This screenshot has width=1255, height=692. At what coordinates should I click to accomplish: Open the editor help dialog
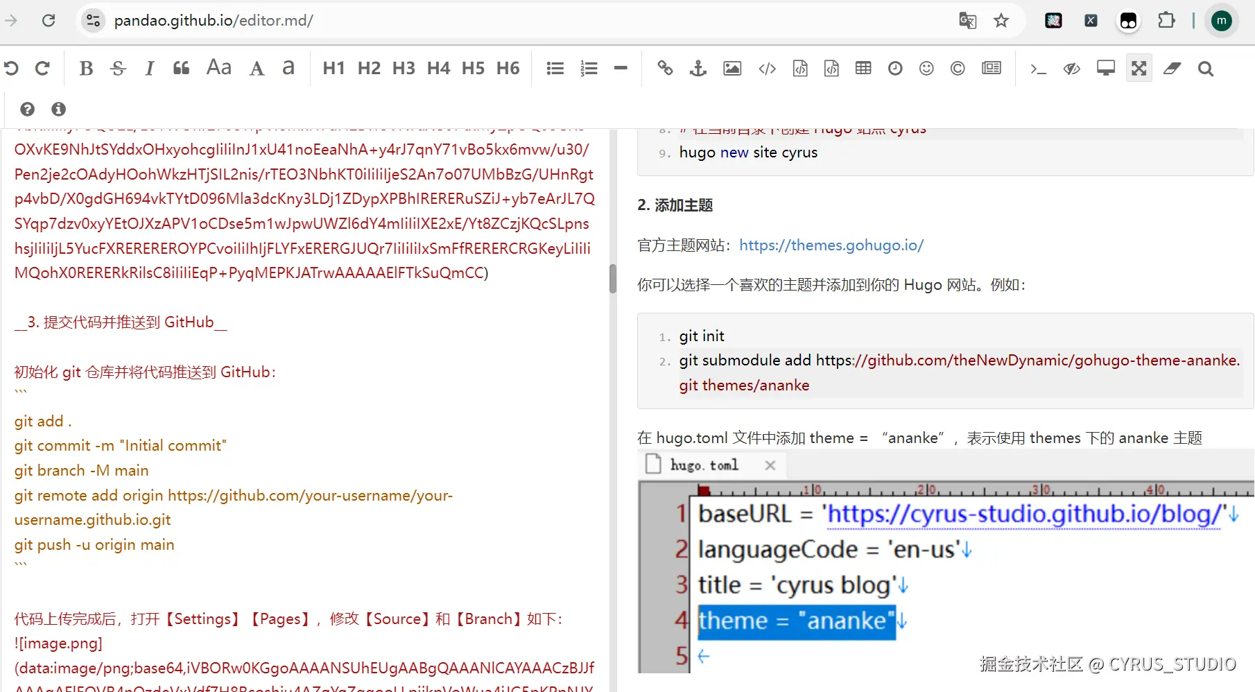click(27, 109)
